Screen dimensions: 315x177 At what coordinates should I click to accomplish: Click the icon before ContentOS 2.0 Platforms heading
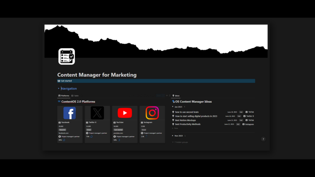[x=59, y=102]
